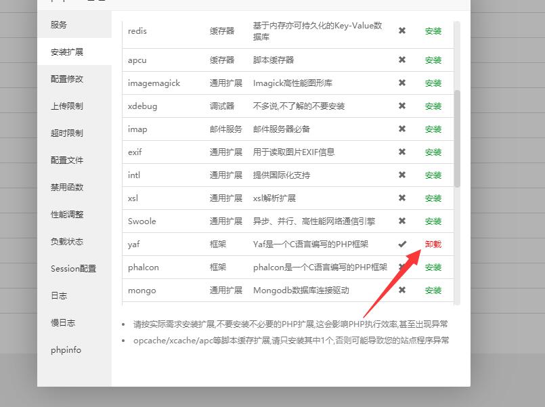Install the exif extension
Screen dimensions: 545x407
[x=433, y=152]
